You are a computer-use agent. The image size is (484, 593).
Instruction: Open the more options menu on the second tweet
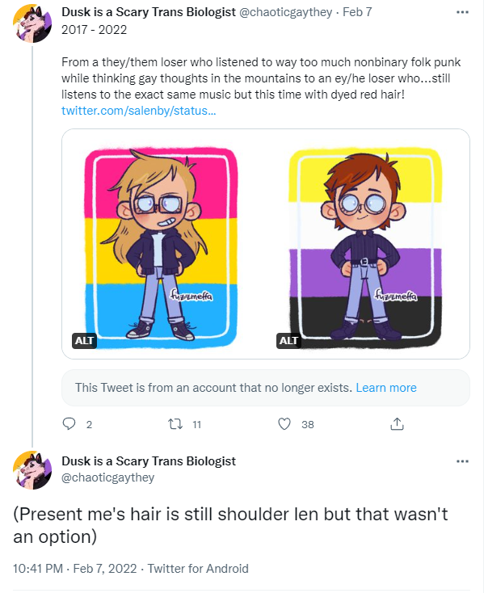click(x=462, y=461)
